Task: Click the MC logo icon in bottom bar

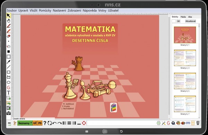Action: pos(10,123)
